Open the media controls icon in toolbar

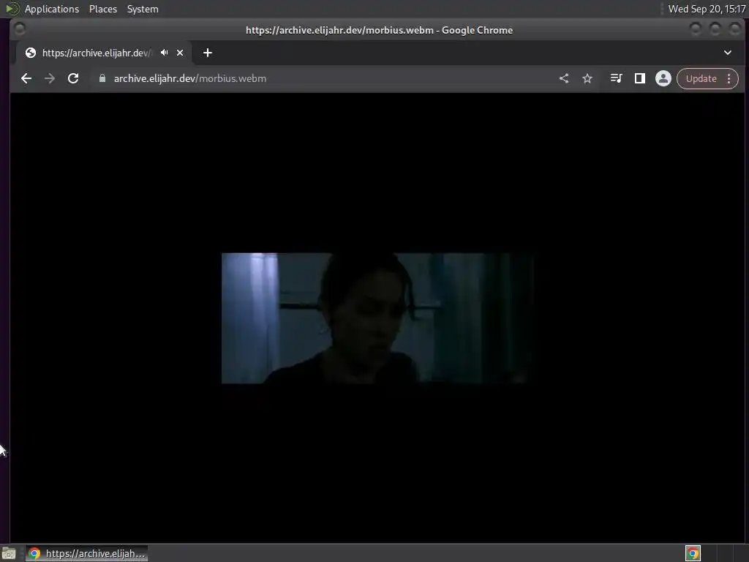point(616,78)
